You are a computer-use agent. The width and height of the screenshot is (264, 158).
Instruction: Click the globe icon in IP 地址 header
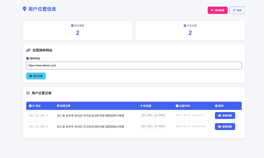[x=30, y=106]
